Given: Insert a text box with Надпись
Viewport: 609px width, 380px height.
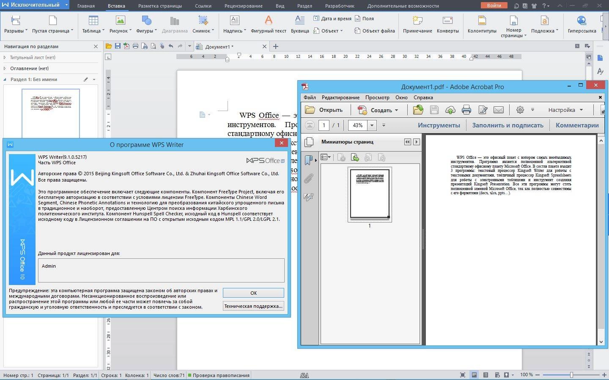Looking at the screenshot, I should pos(235,24).
